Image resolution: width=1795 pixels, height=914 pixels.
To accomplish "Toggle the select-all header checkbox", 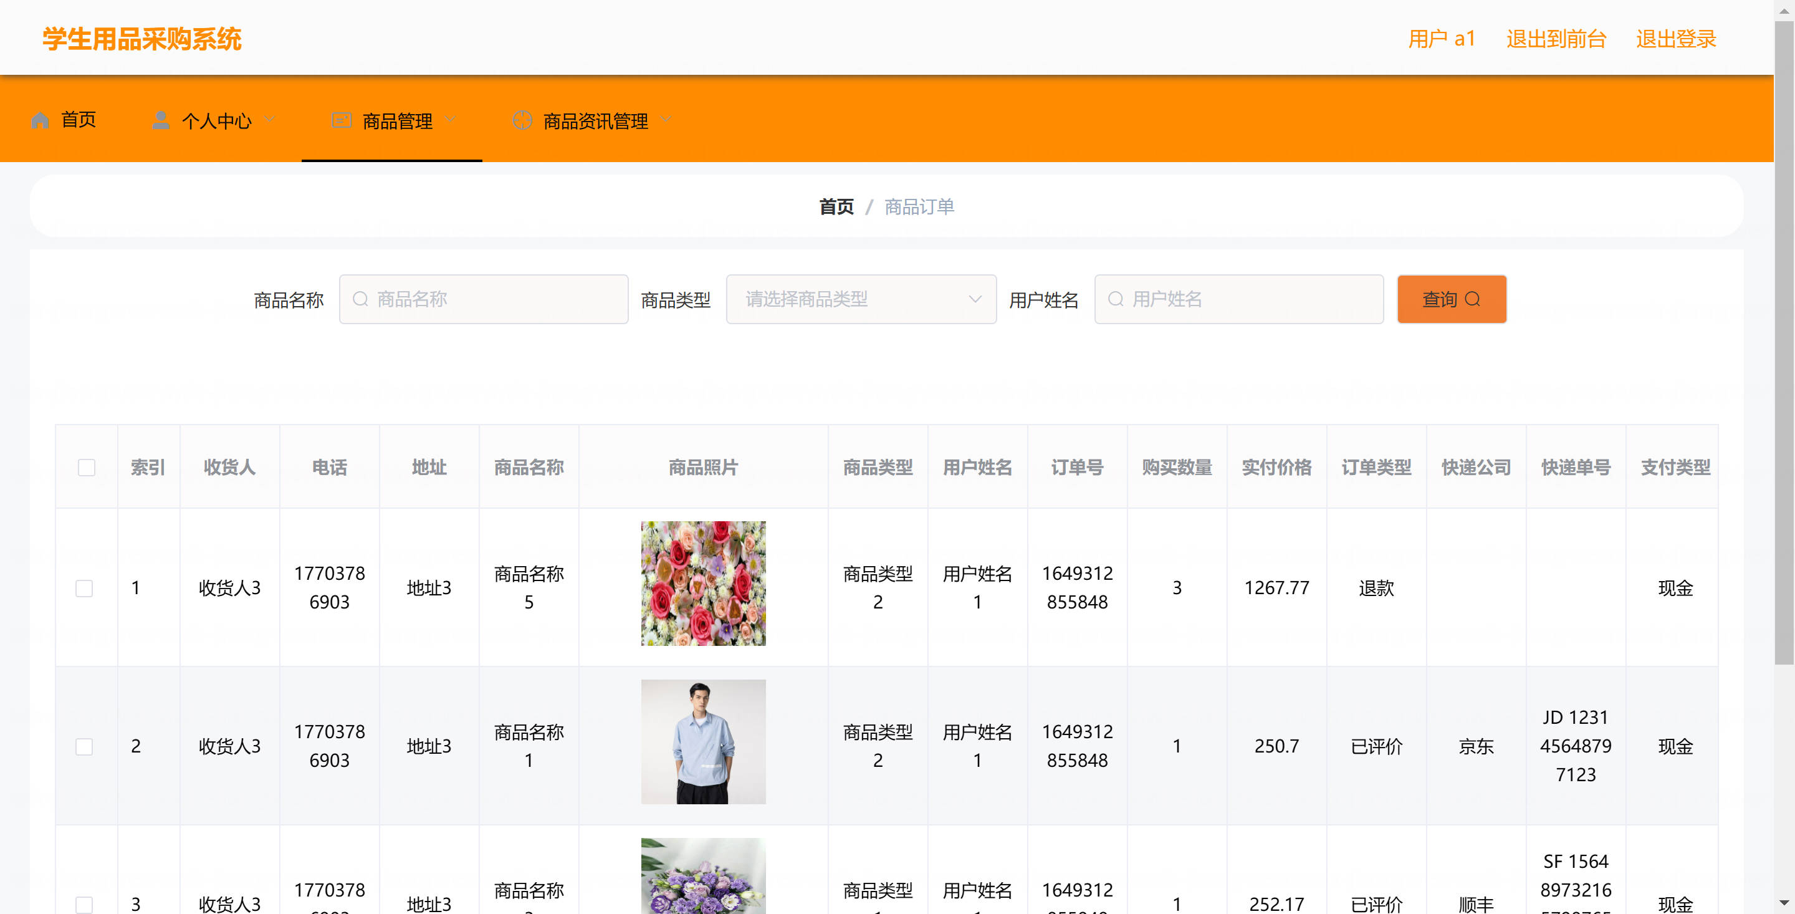I will [87, 467].
